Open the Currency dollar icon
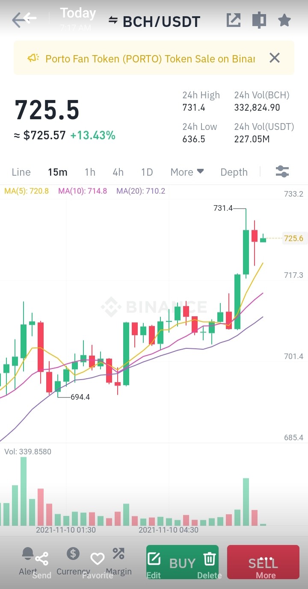 tap(73, 554)
